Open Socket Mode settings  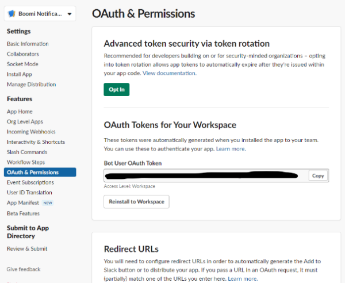[22, 64]
